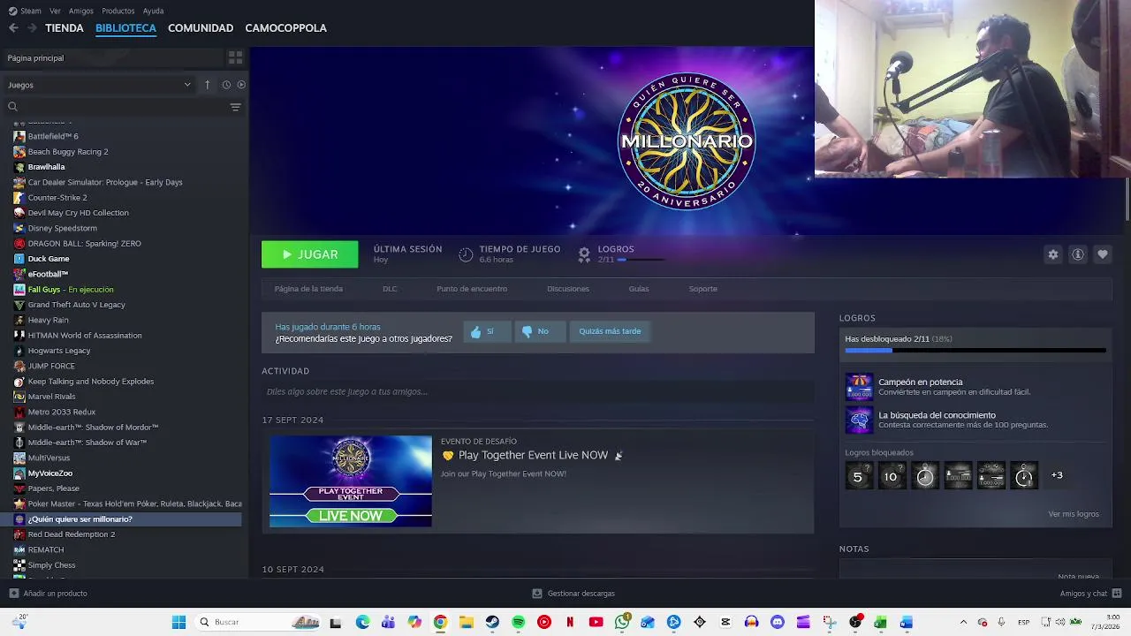1131x636 pixels.
Task: View locked achievement with number 5
Action: tap(858, 476)
